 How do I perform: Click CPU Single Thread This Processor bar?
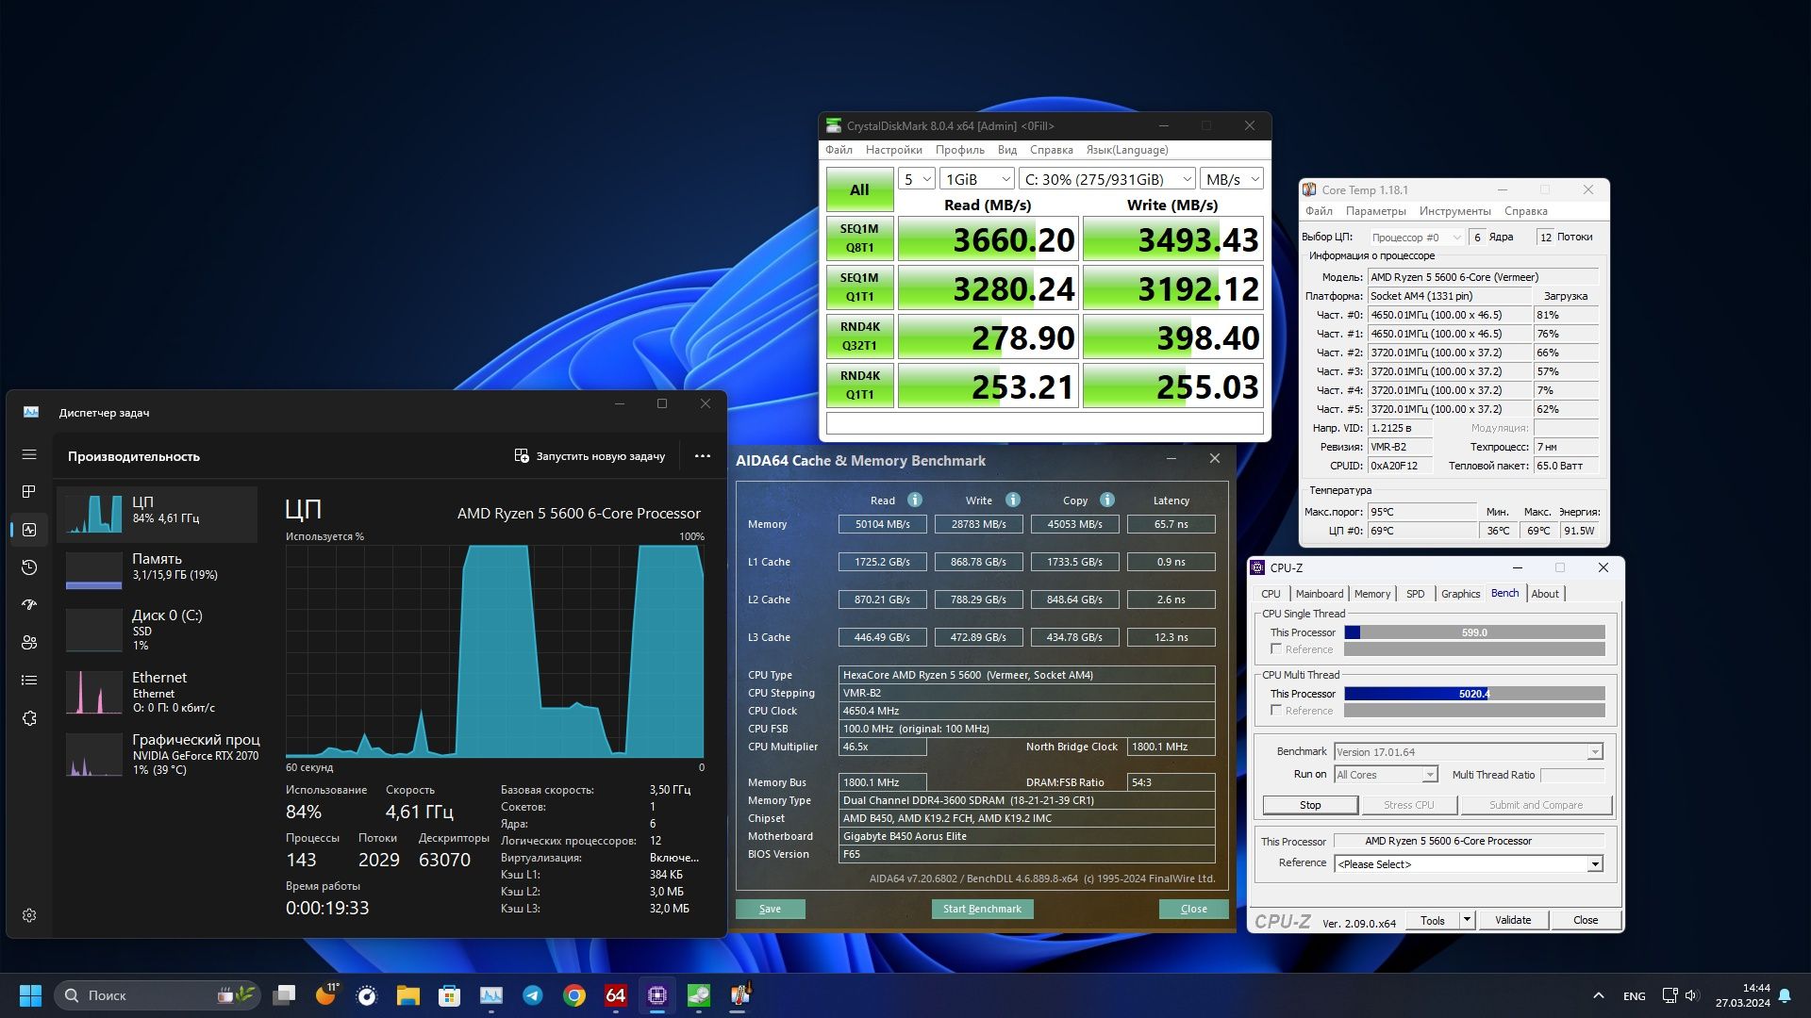click(x=1474, y=632)
